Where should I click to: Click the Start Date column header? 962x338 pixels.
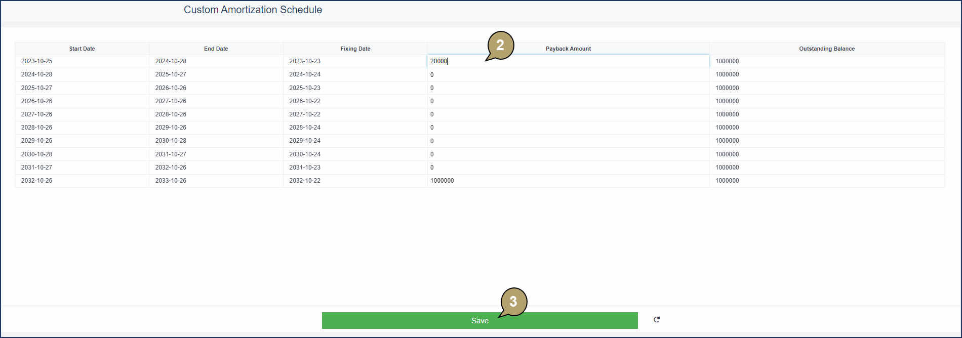[x=82, y=49]
